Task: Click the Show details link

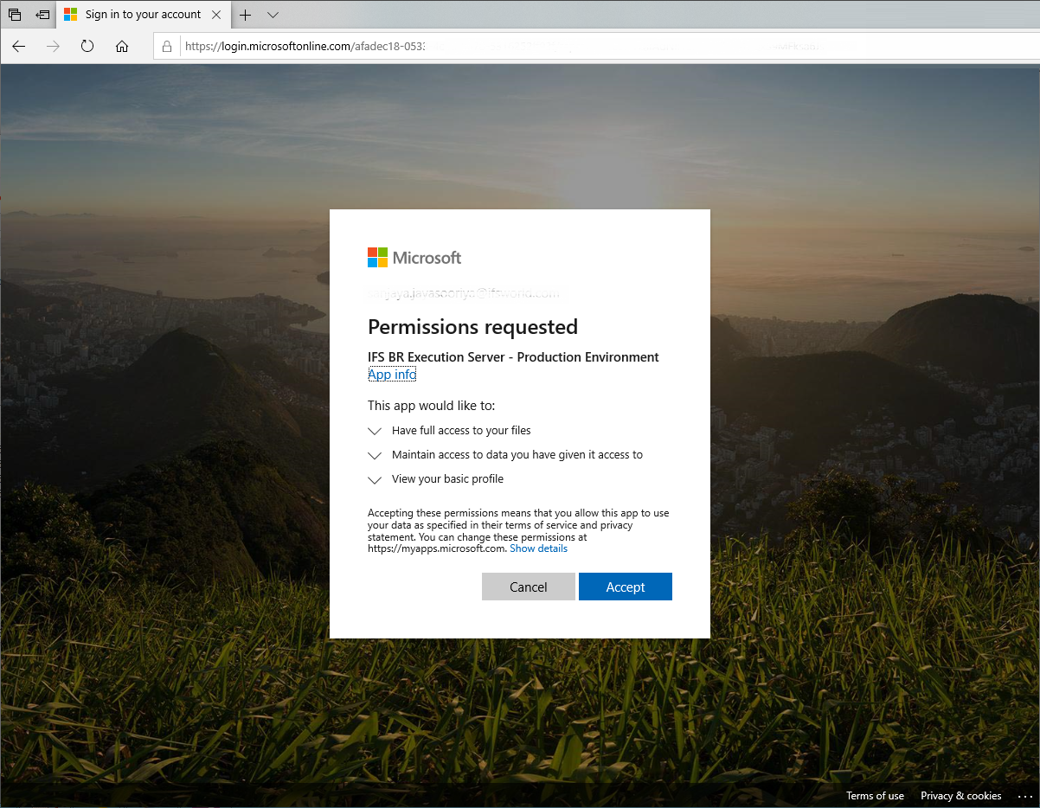Action: pyautogui.click(x=538, y=548)
